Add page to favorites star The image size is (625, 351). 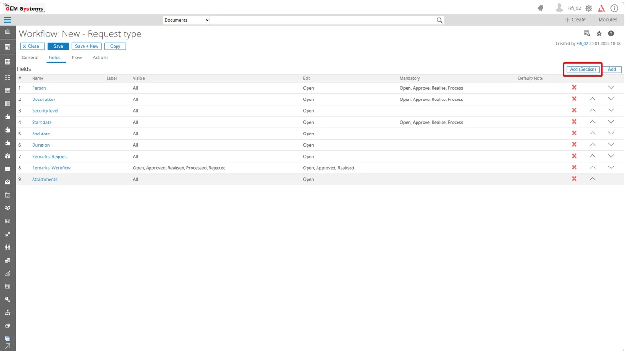599,33
